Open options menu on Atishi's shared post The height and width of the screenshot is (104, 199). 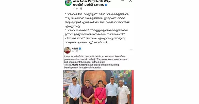pos(131,50)
